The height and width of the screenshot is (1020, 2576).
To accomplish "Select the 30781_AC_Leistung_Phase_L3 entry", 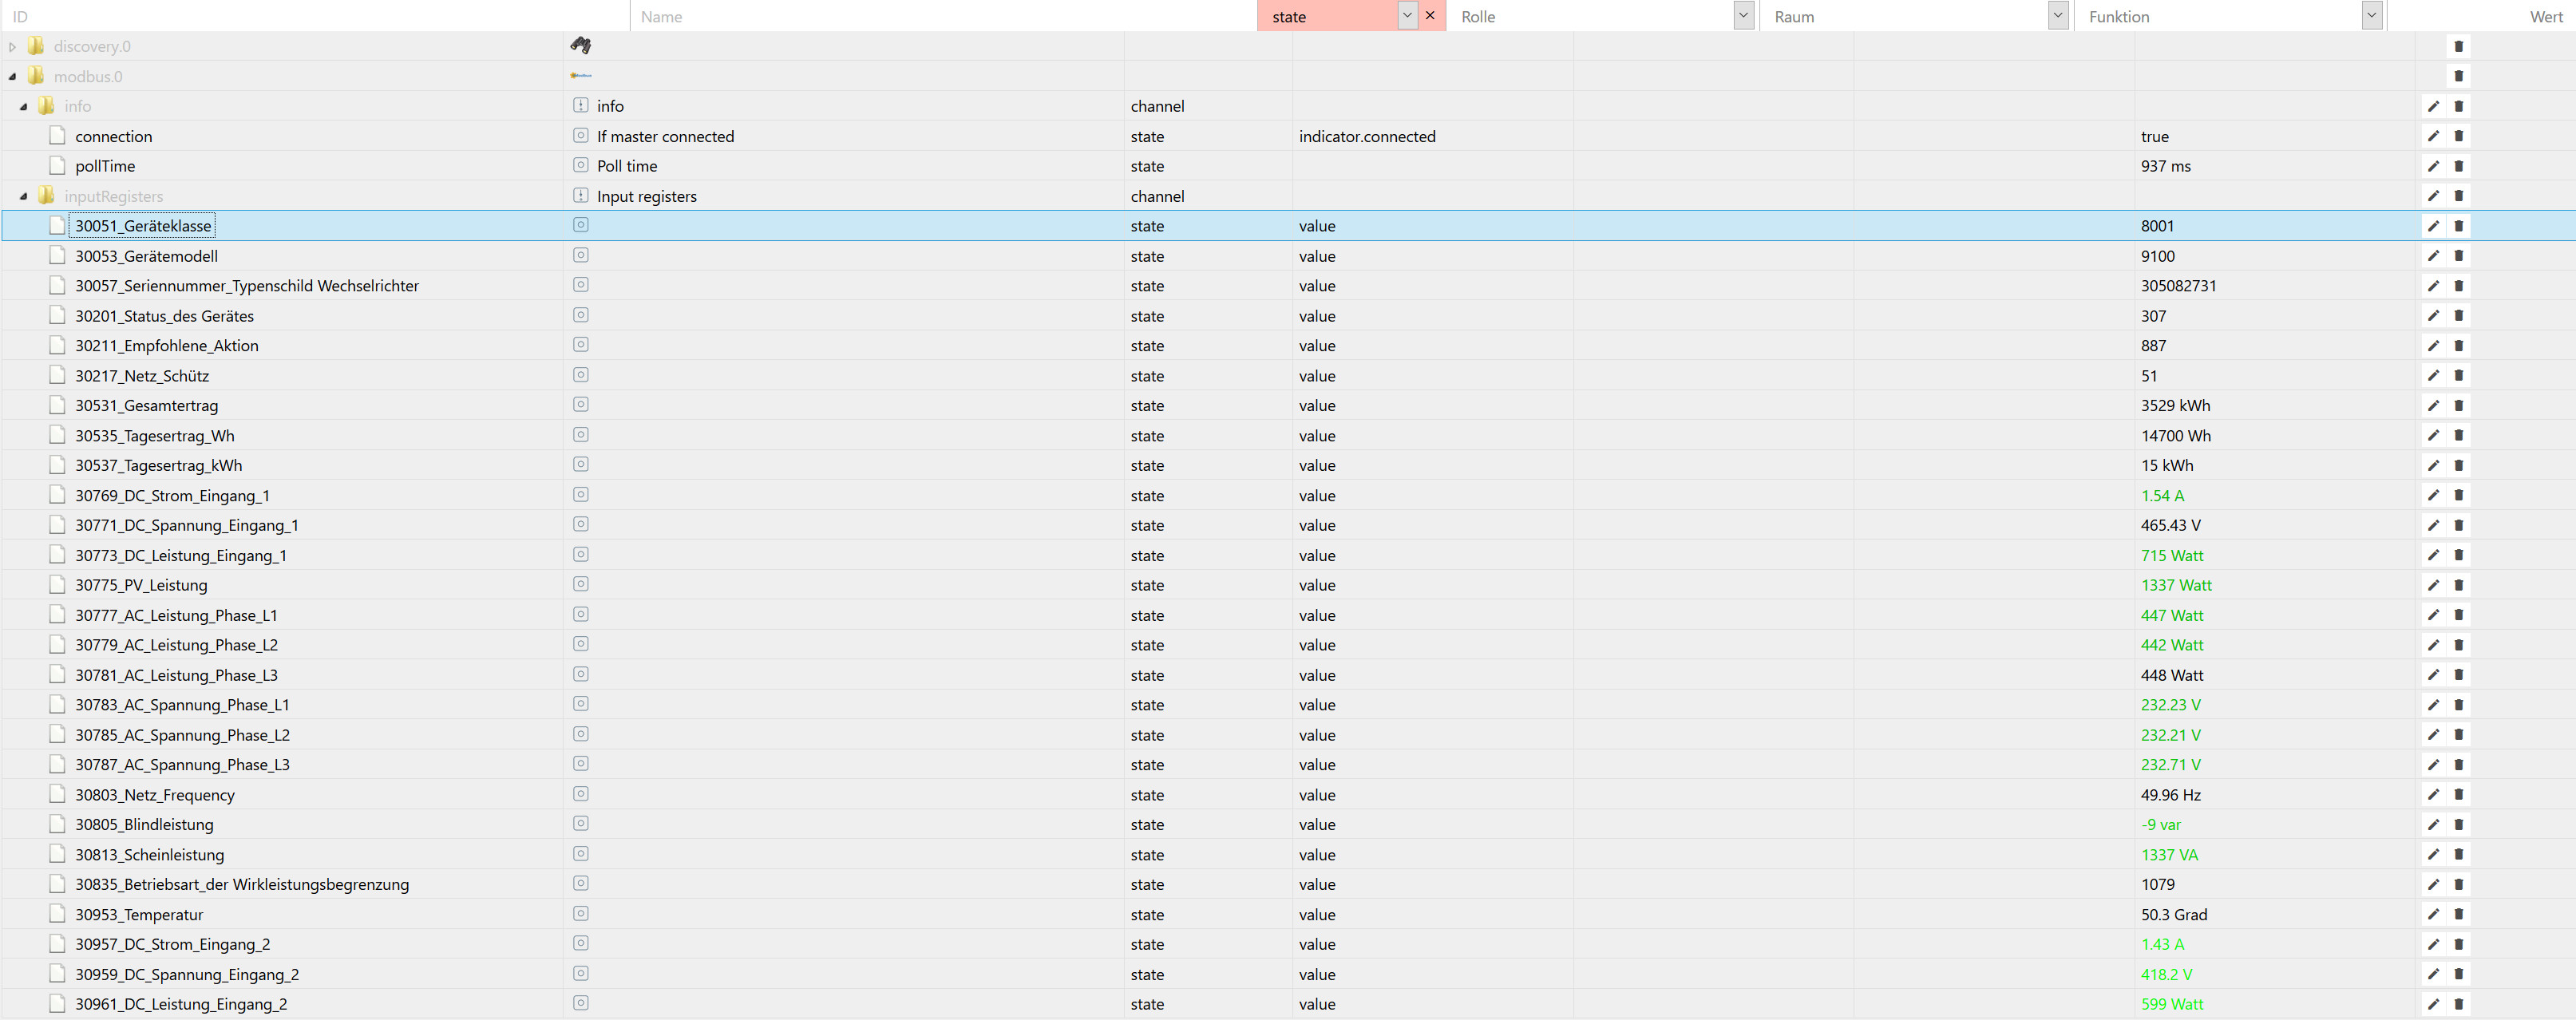I will point(177,675).
